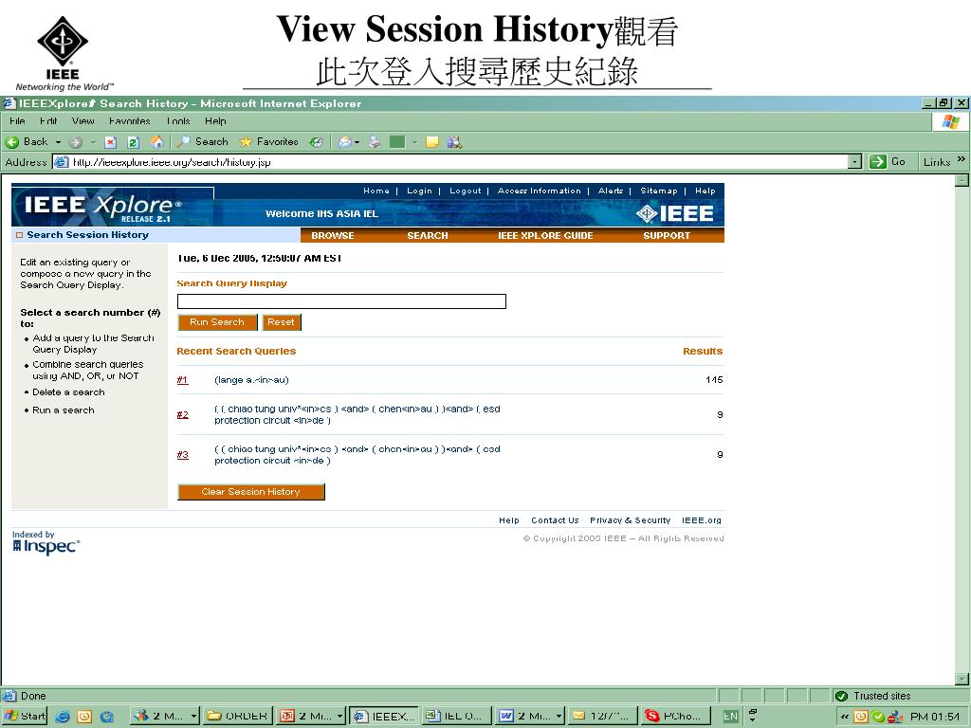Screen dimensions: 971x728
Task: Open the File menu
Action: point(17,121)
